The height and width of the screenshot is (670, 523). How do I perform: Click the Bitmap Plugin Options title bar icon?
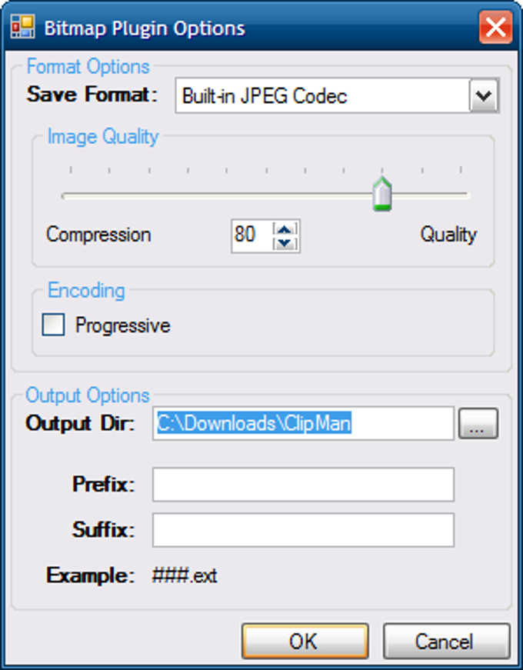click(22, 29)
